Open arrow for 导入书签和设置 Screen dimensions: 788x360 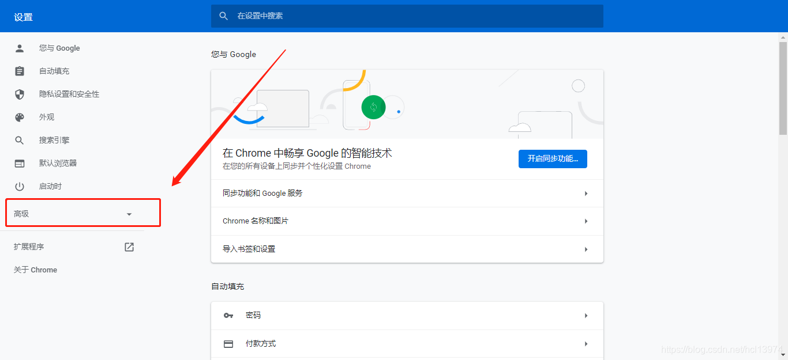(x=586, y=249)
